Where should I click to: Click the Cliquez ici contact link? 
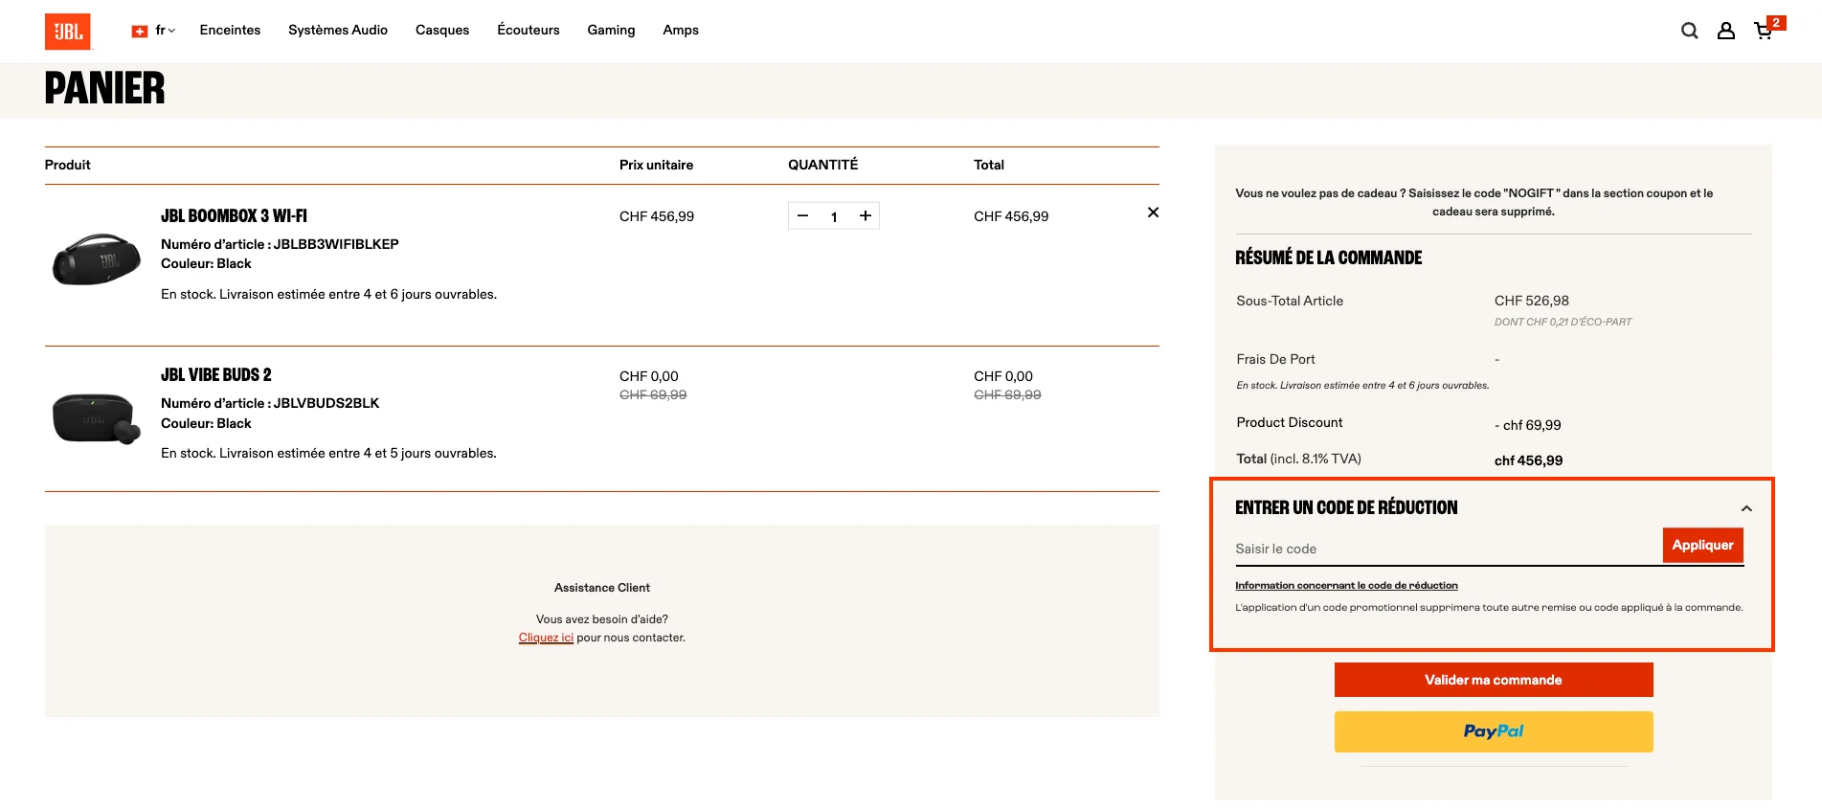pyautogui.click(x=546, y=638)
